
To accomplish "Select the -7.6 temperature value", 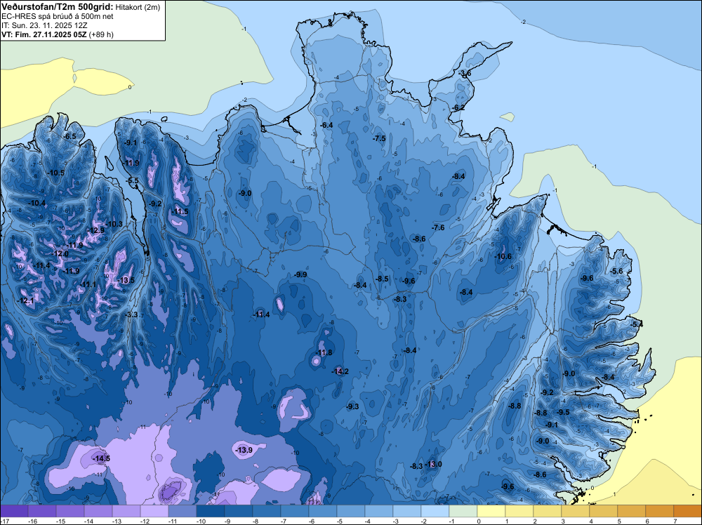I will pos(438,228).
